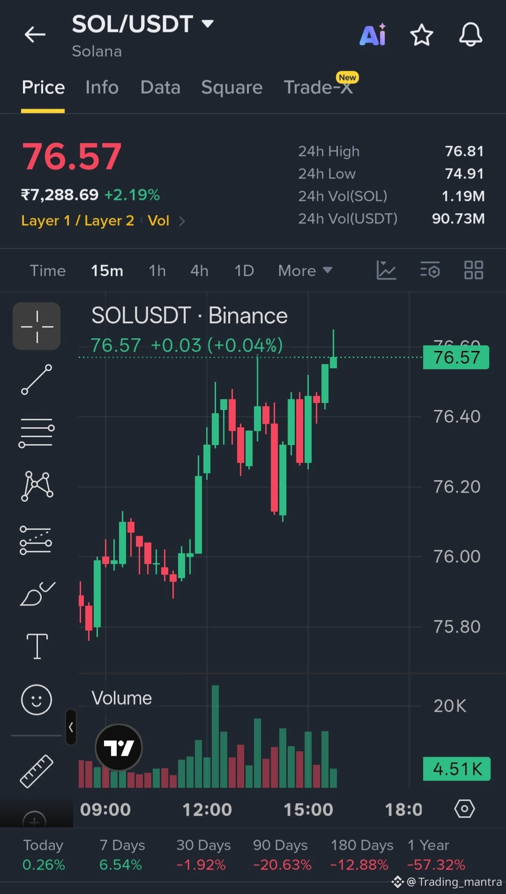
Task: Open the Square tab
Action: point(232,88)
